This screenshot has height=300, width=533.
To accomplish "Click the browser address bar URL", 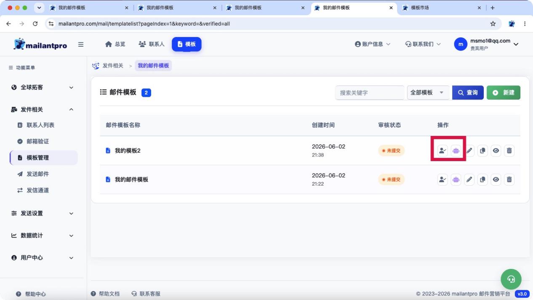I will [x=144, y=24].
